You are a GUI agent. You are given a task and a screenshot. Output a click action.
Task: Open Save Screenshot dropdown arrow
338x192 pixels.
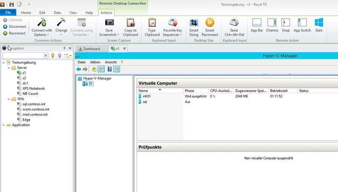pyautogui.click(x=118, y=35)
